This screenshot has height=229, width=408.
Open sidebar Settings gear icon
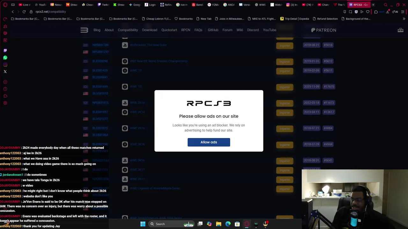(x=5, y=103)
